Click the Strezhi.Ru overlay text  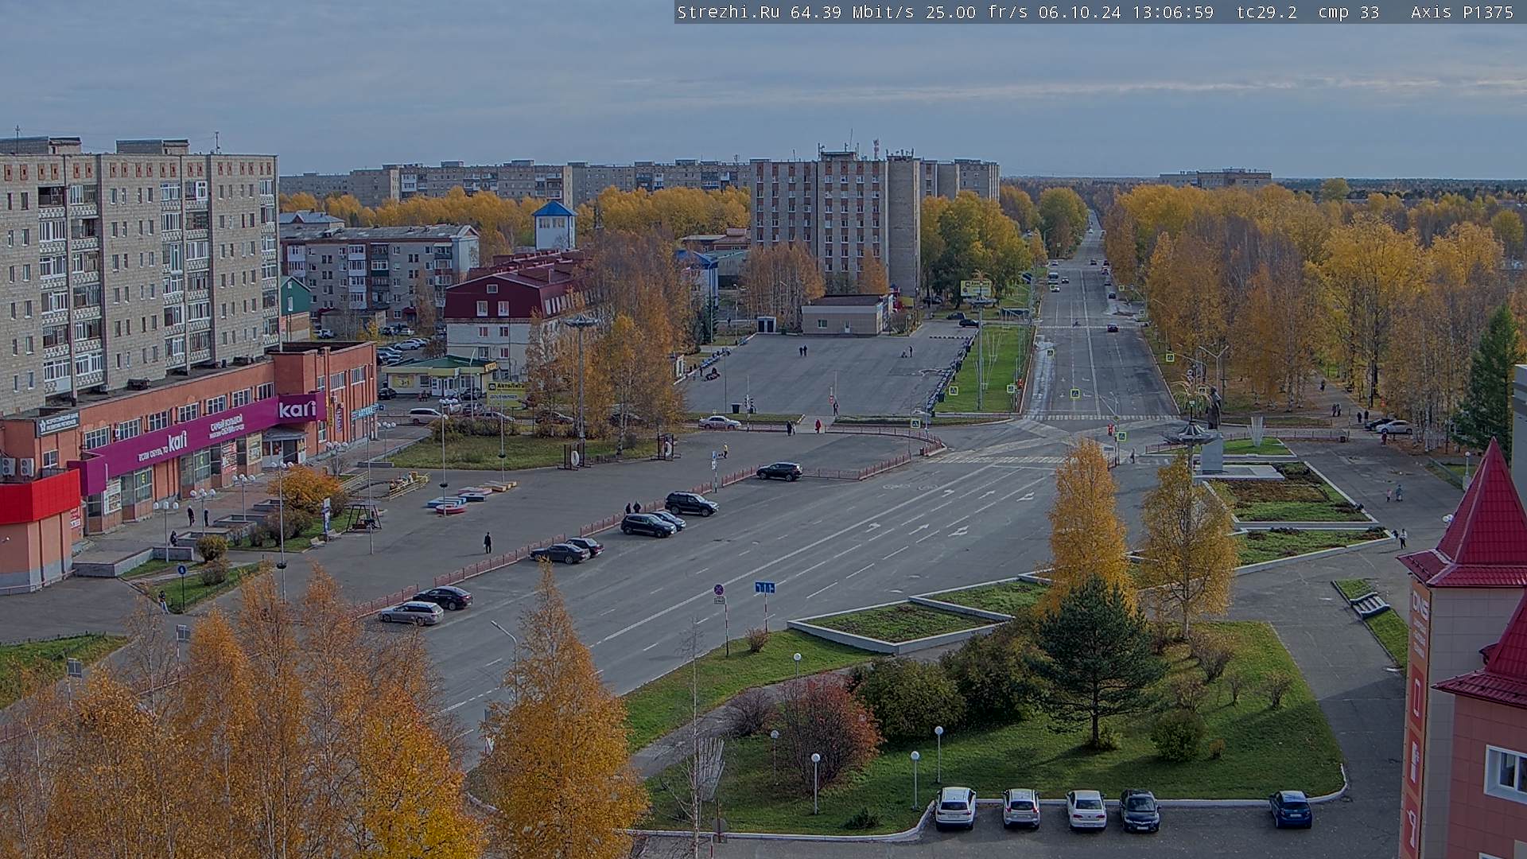[728, 12]
